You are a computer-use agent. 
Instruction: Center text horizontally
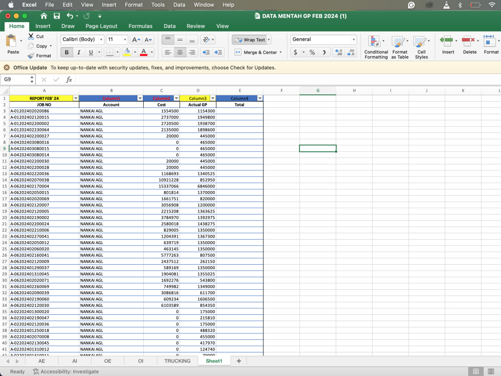point(180,52)
